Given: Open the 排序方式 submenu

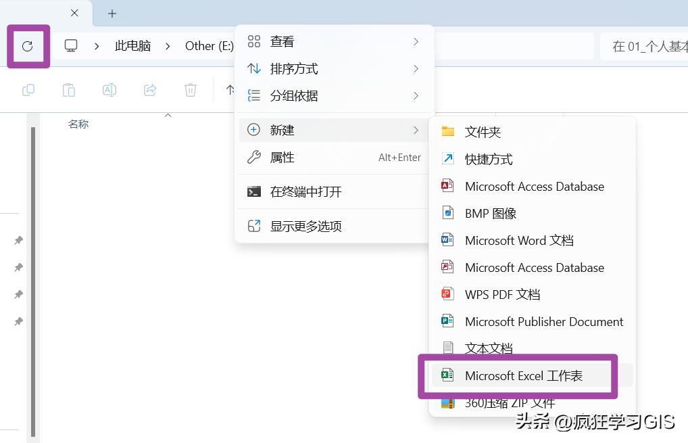Looking at the screenshot, I should 335,69.
